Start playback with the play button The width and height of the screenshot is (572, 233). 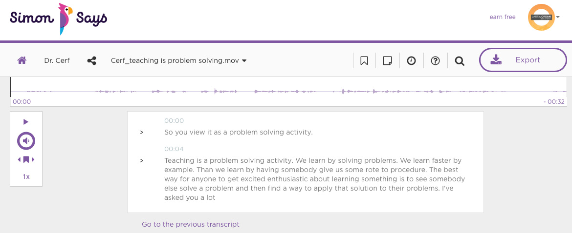(x=26, y=122)
